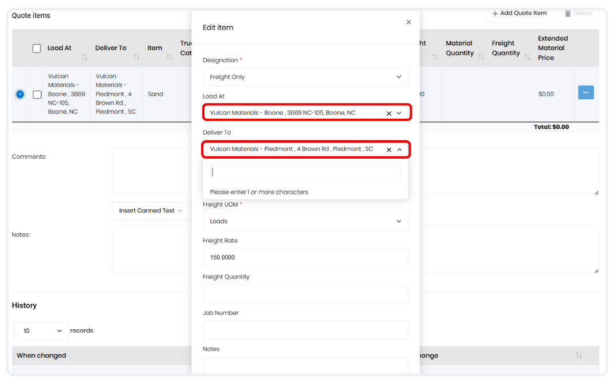The image size is (613, 388).
Task: Close the Edit item dialog
Action: [408, 22]
